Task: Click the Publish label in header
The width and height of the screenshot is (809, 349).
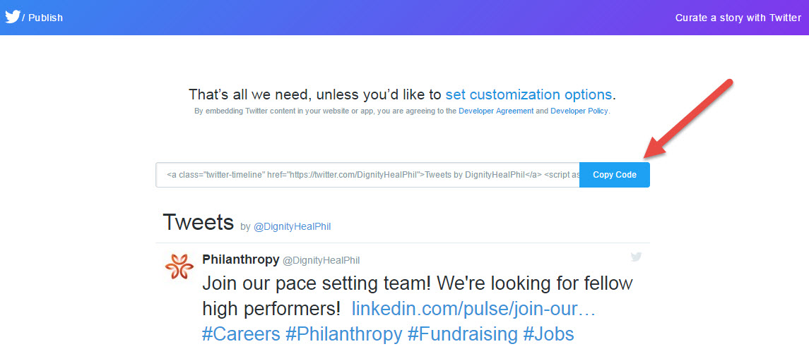Action: pyautogui.click(x=45, y=18)
